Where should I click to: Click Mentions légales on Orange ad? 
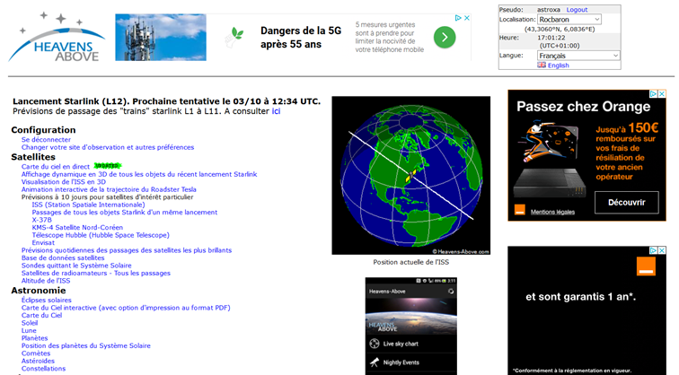[x=552, y=212]
